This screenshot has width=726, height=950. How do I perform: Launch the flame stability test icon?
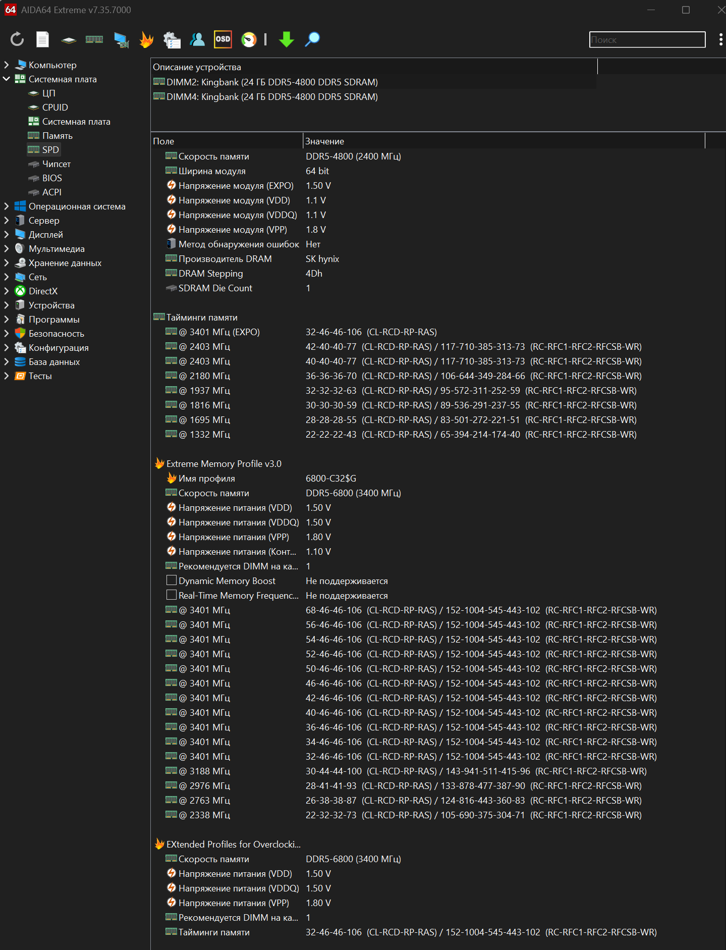point(146,39)
